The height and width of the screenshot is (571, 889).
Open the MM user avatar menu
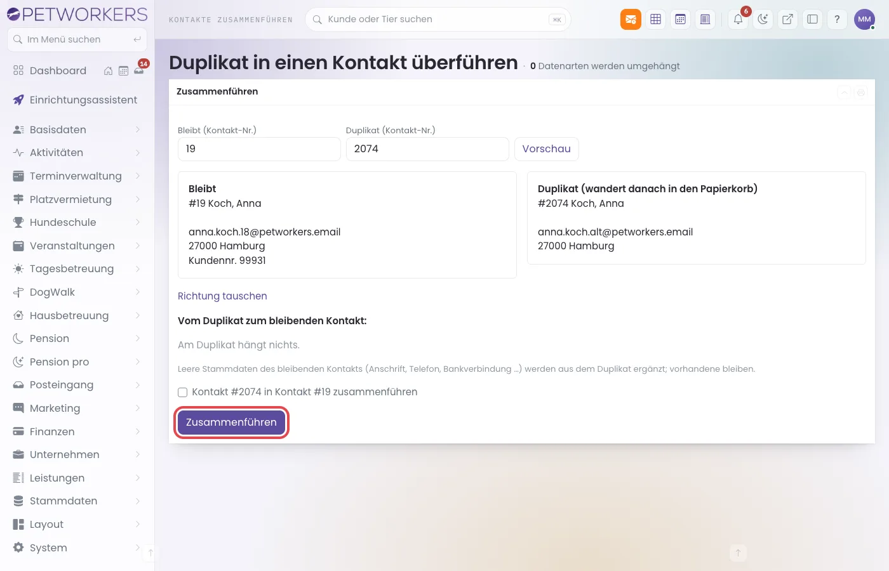864,19
